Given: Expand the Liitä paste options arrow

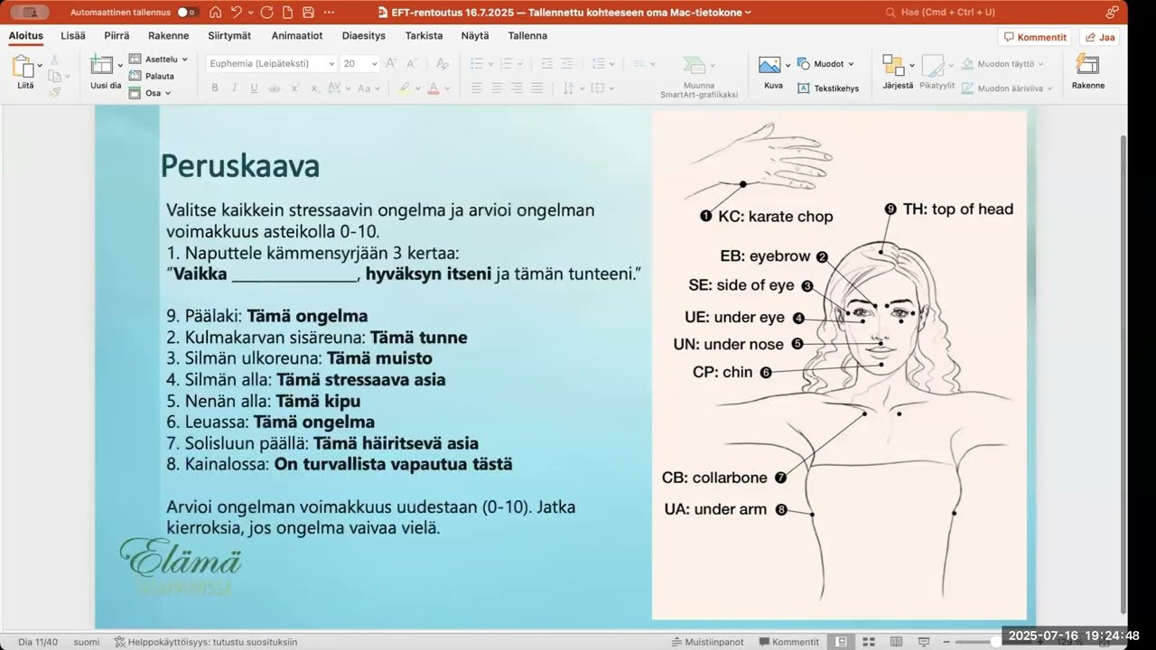Looking at the screenshot, I should (x=40, y=66).
